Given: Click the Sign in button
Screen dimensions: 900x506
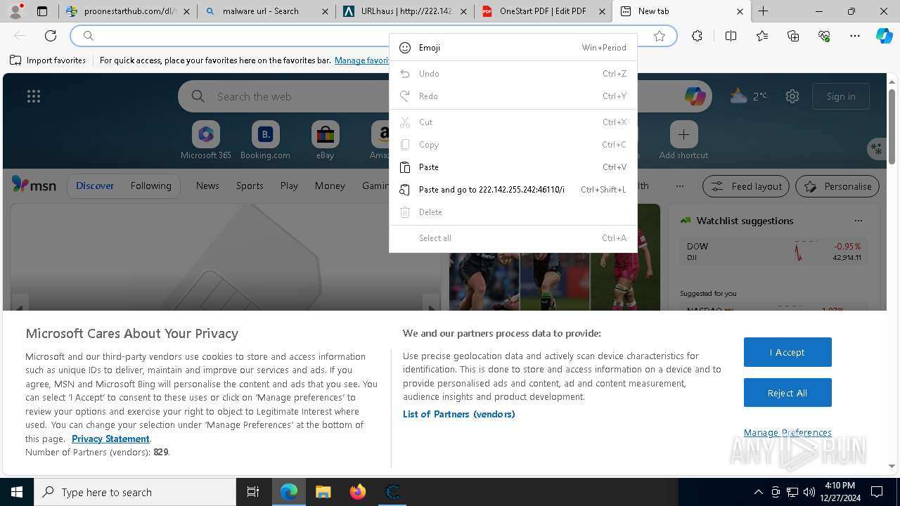Looking at the screenshot, I should coord(841,96).
